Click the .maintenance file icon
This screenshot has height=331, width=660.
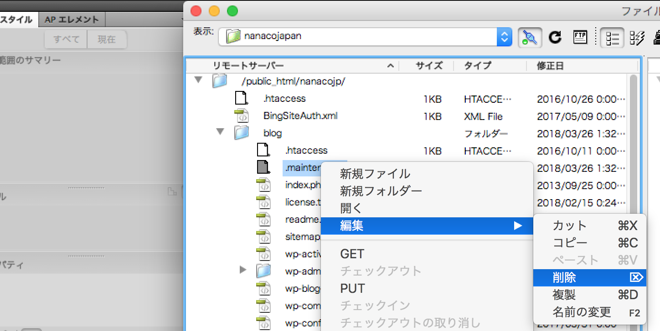pos(263,167)
